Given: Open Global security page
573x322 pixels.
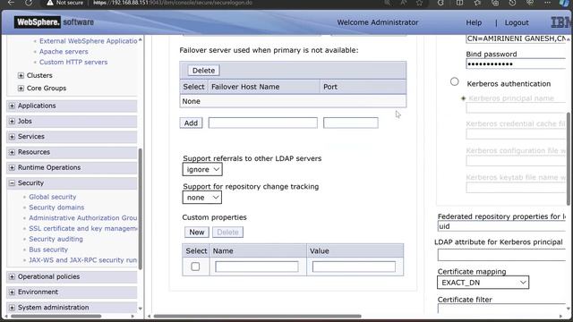Looking at the screenshot, I should [53, 197].
